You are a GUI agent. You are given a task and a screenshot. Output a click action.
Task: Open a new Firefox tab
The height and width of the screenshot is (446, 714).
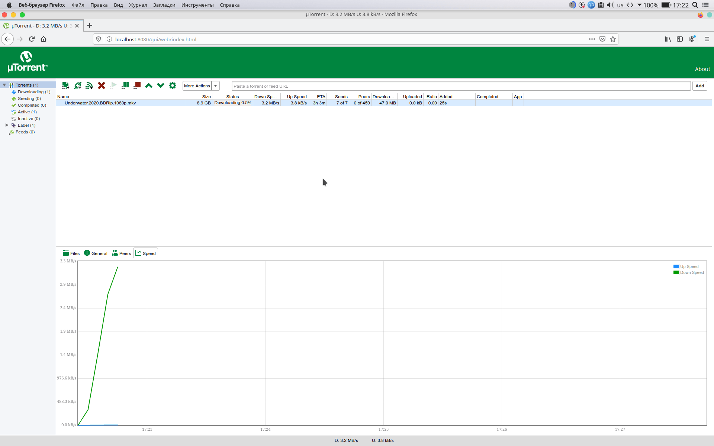pos(90,25)
